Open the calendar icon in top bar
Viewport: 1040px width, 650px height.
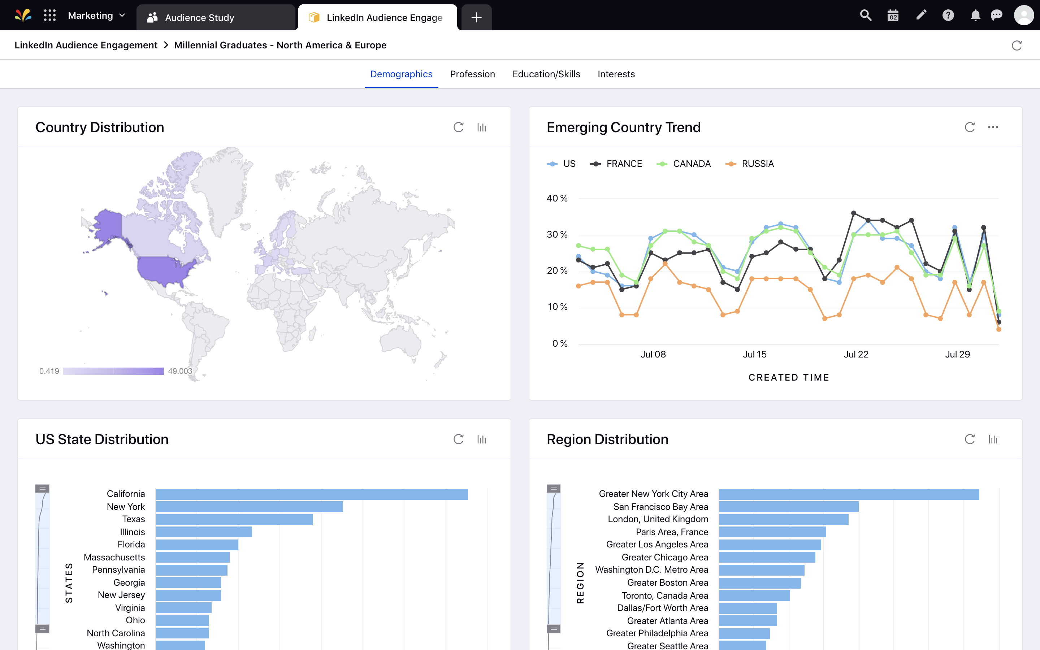coord(893,16)
